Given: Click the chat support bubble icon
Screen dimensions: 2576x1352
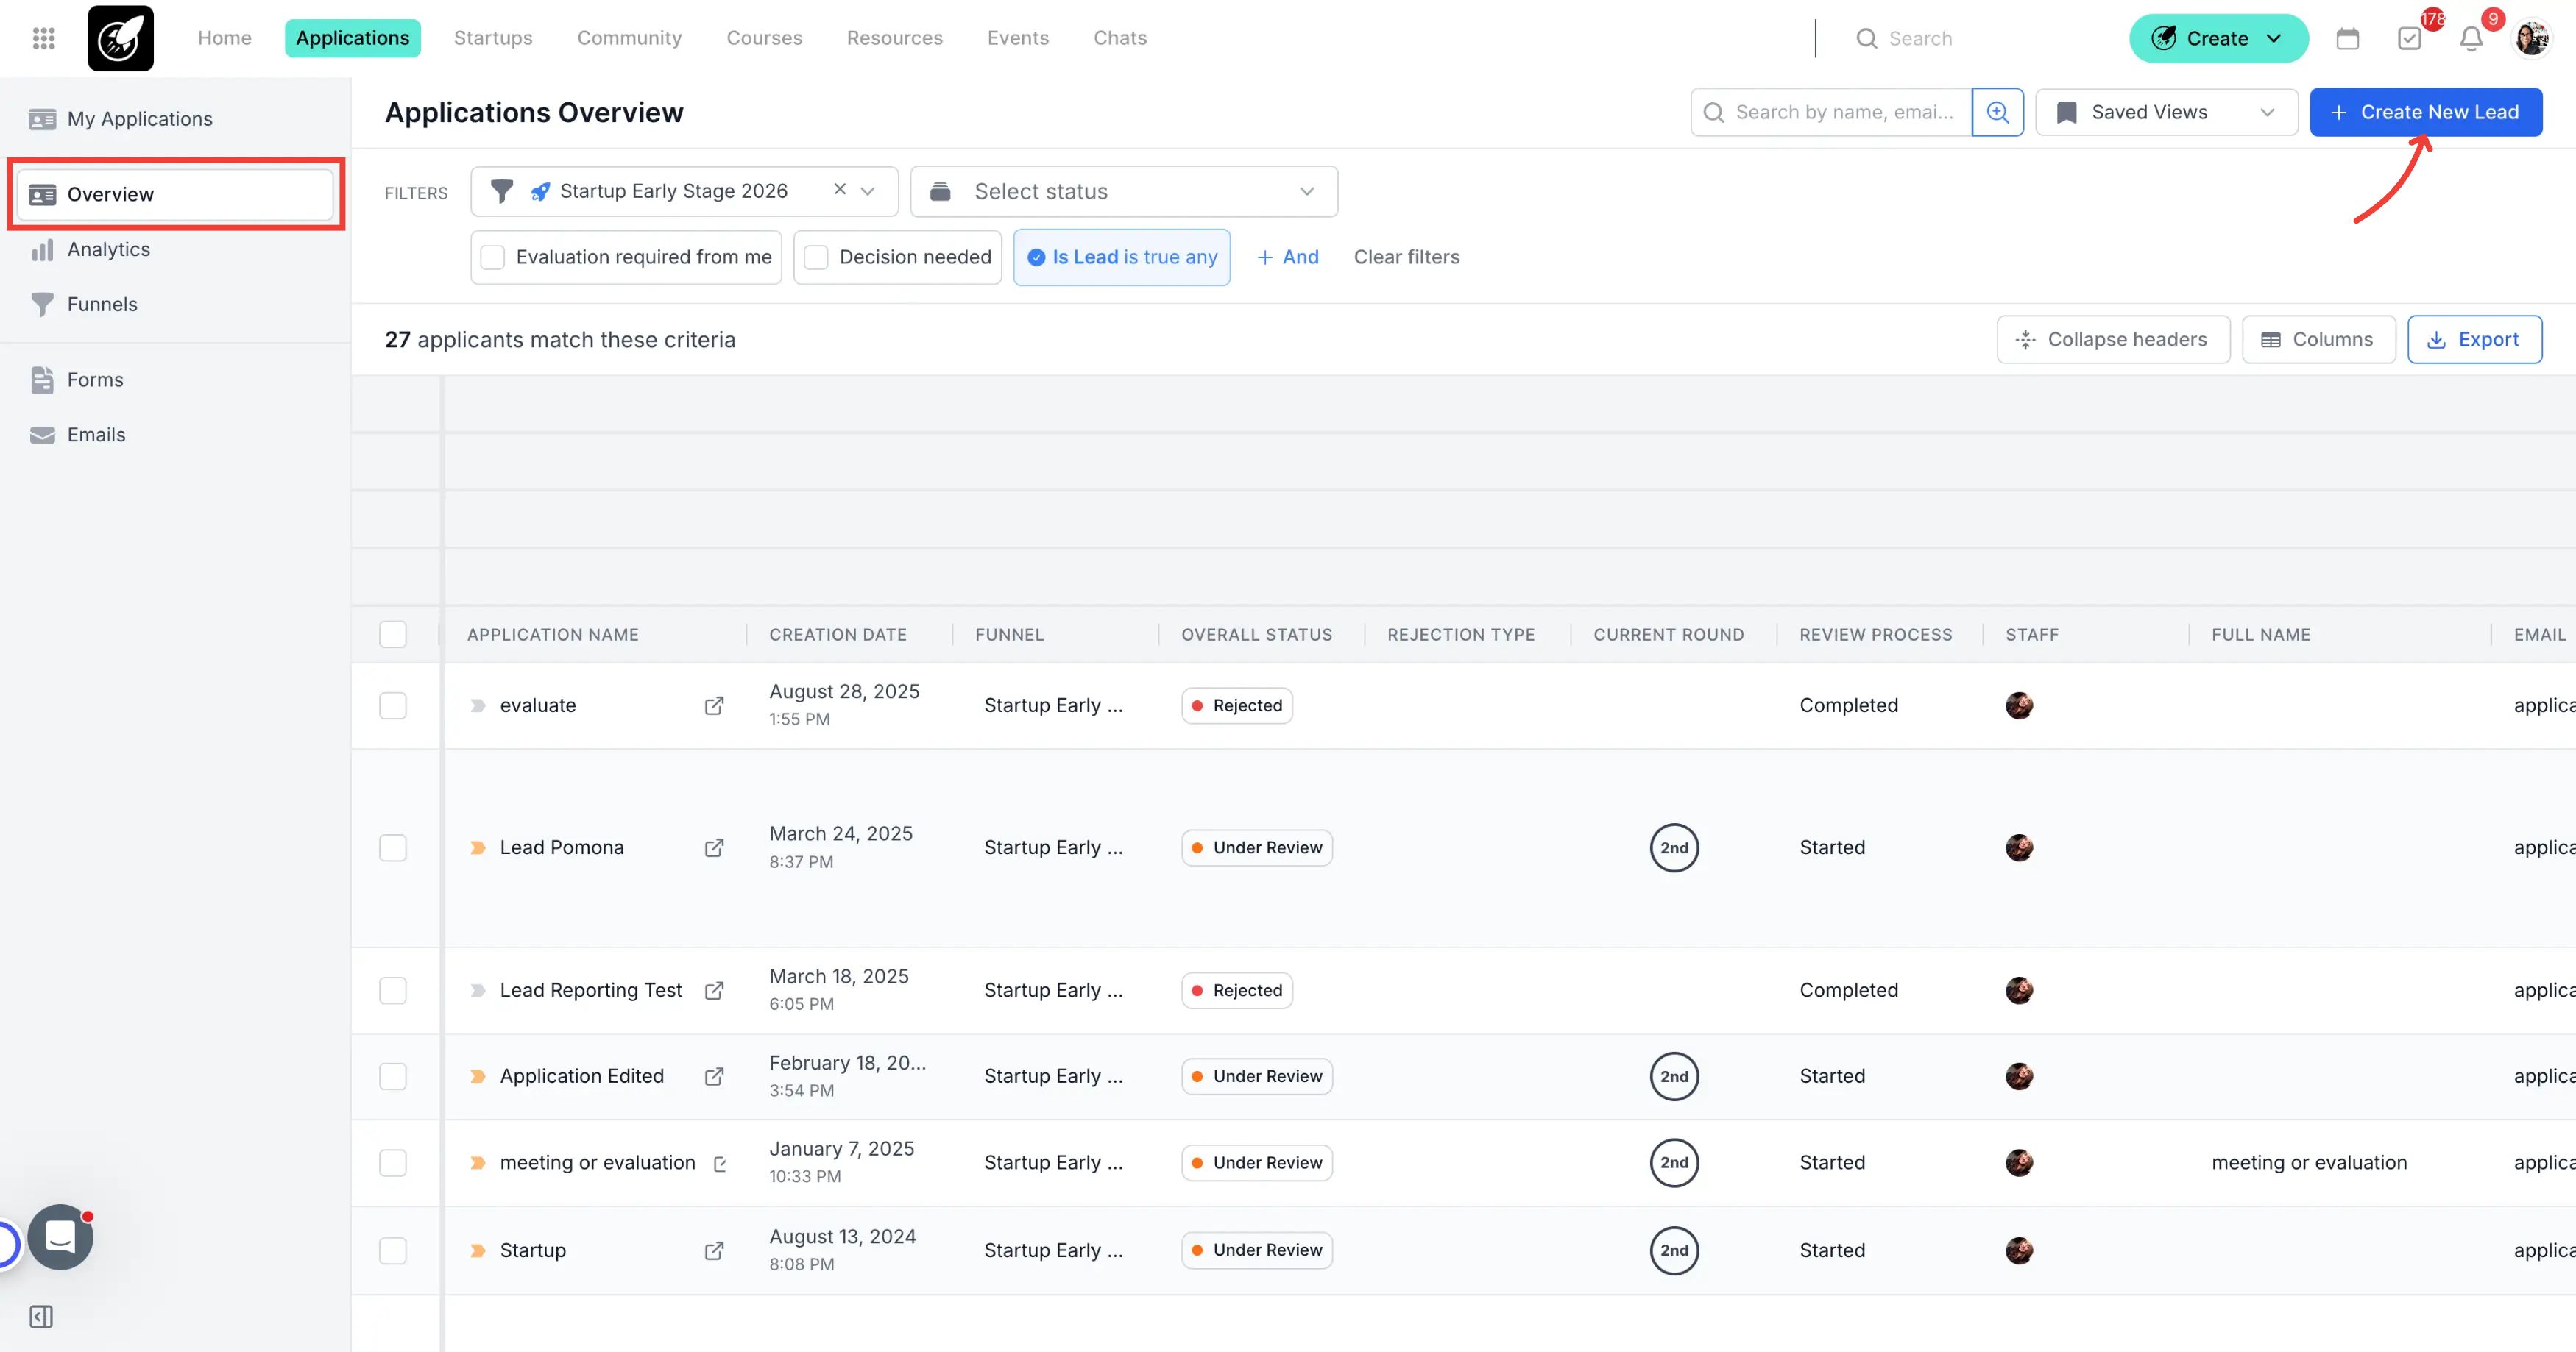Looking at the screenshot, I should [x=60, y=1237].
